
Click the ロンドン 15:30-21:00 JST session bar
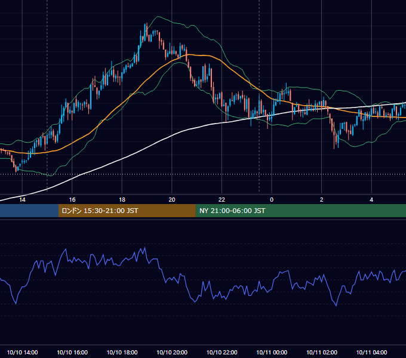(127, 211)
